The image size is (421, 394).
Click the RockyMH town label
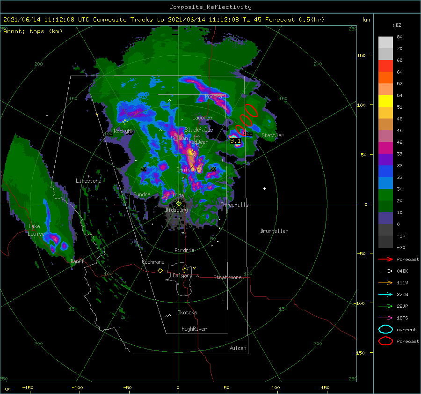(x=123, y=131)
